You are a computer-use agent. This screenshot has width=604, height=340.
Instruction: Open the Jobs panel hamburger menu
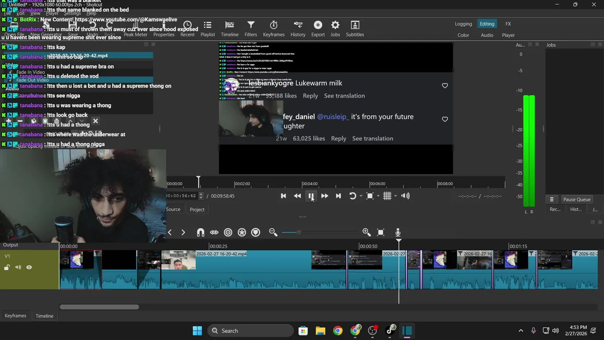552,199
